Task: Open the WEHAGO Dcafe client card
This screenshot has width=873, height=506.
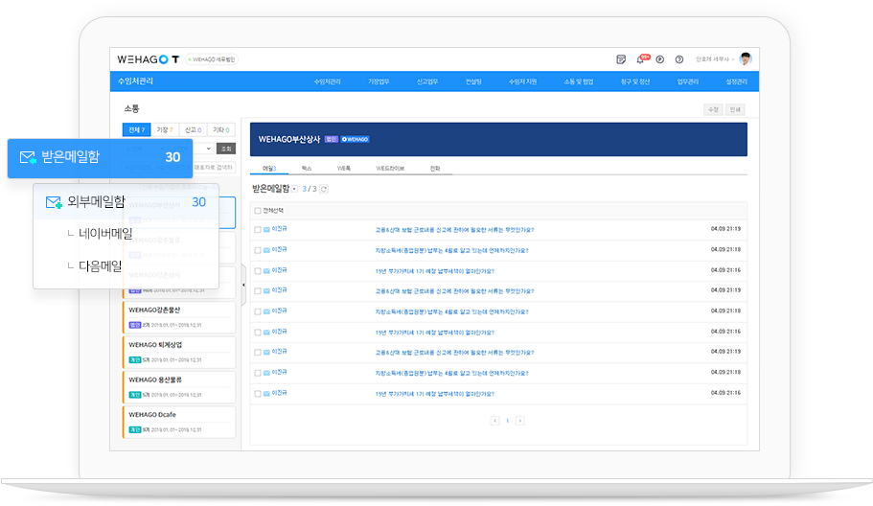Action: 178,422
